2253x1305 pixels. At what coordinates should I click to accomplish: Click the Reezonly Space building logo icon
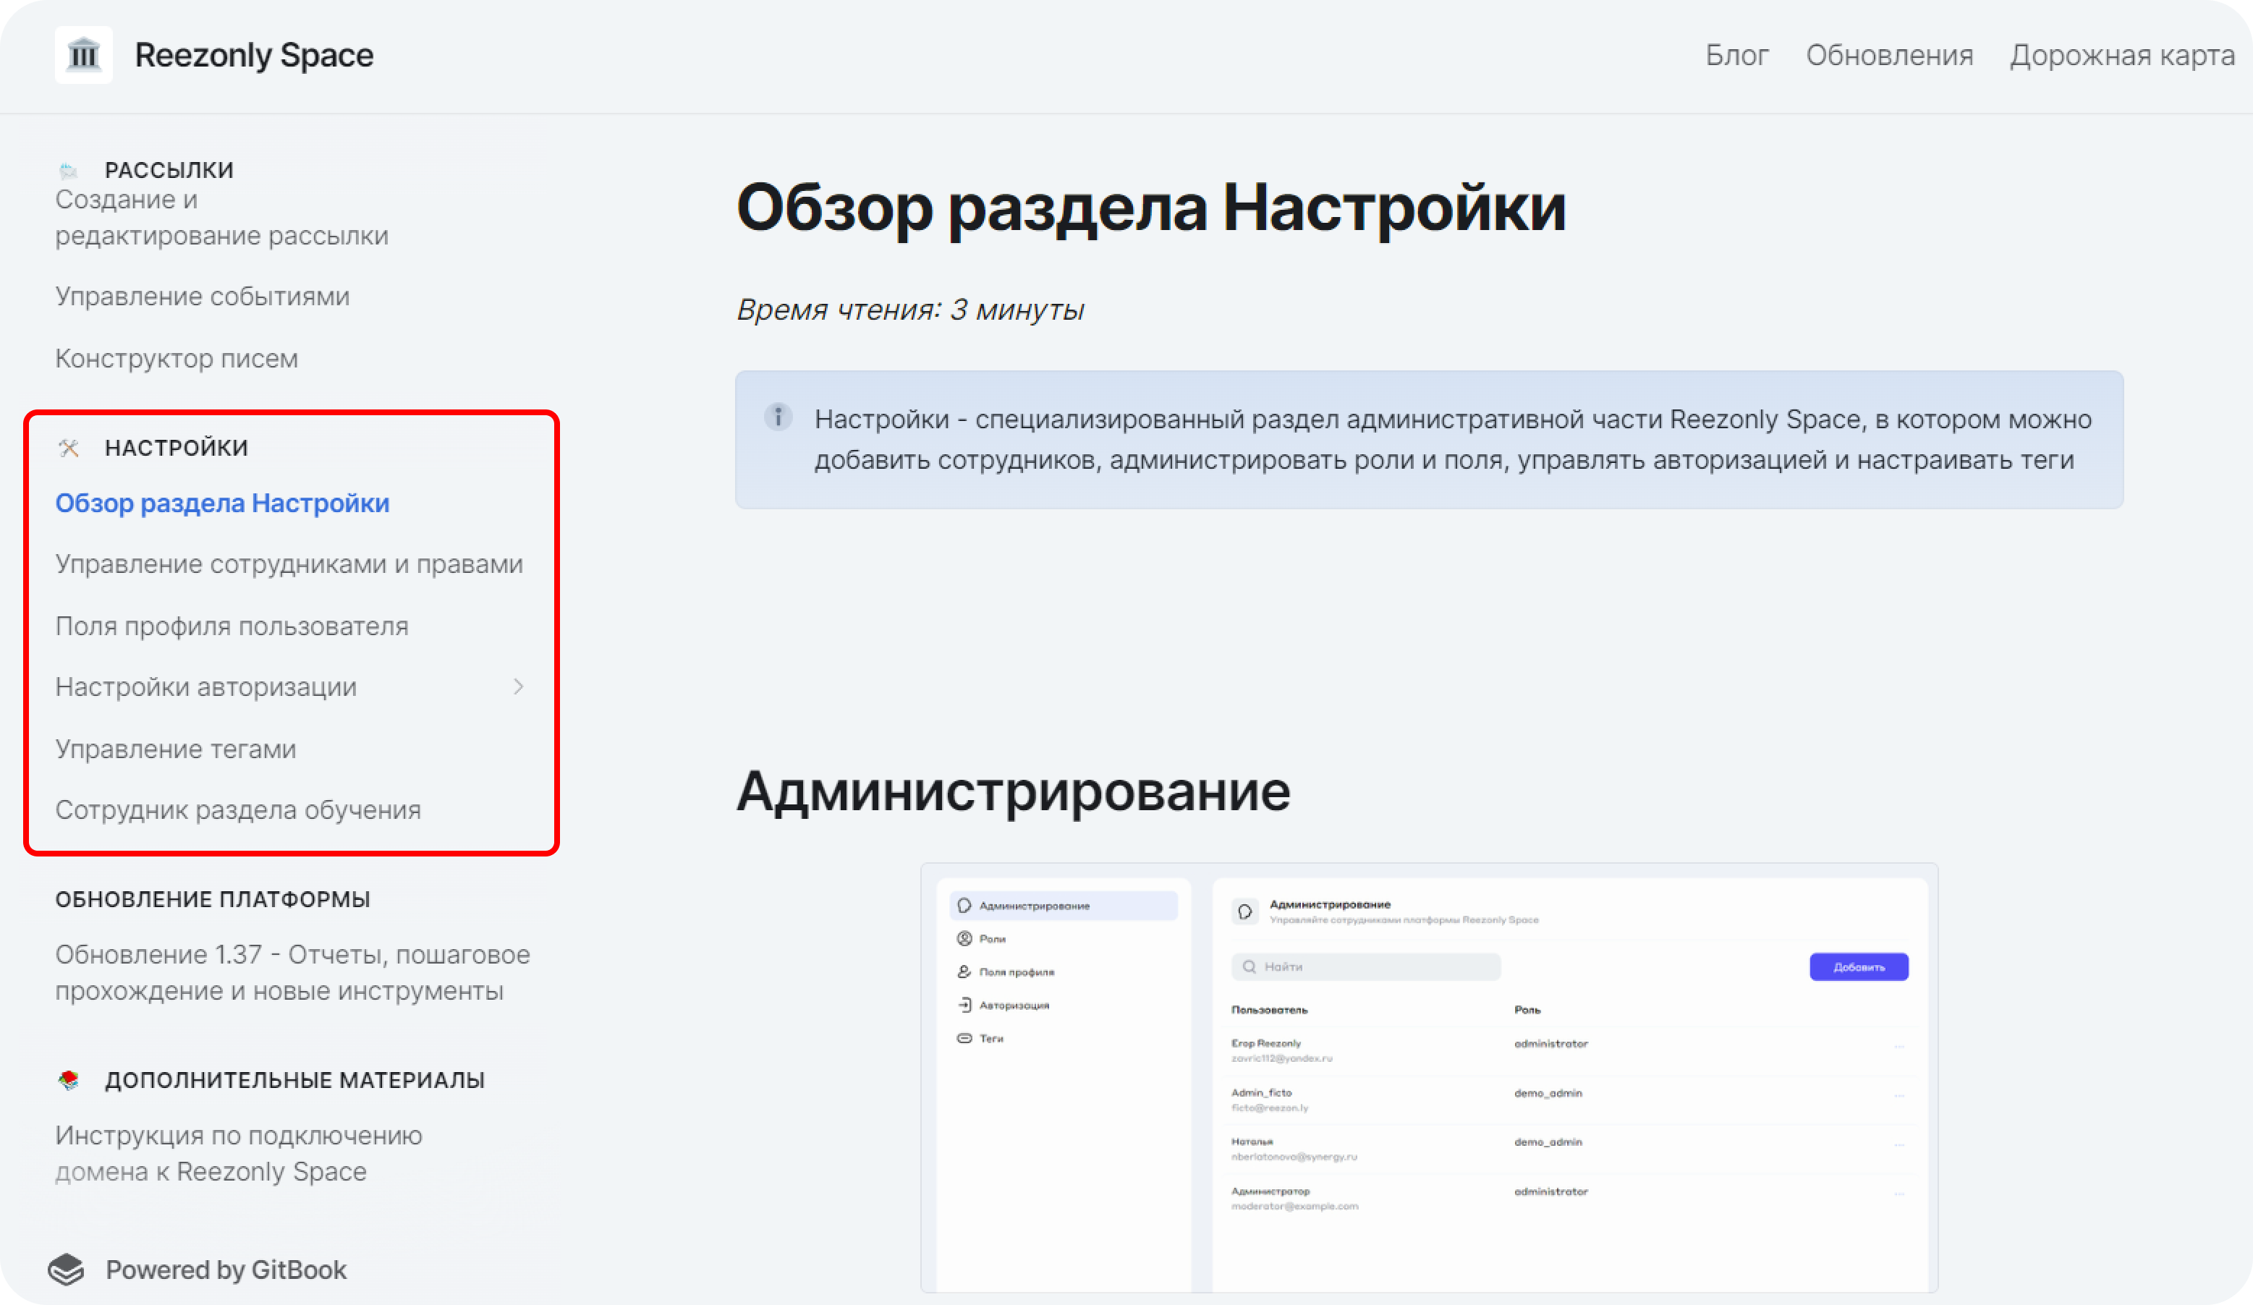pos(83,54)
